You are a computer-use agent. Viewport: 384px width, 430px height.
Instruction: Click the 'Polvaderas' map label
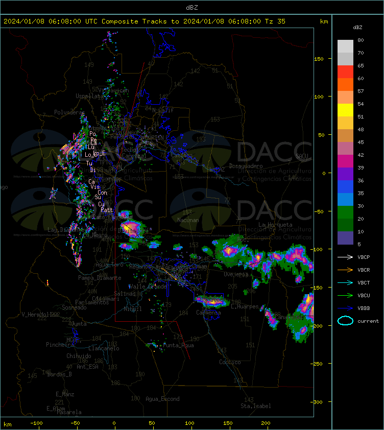tap(69, 112)
